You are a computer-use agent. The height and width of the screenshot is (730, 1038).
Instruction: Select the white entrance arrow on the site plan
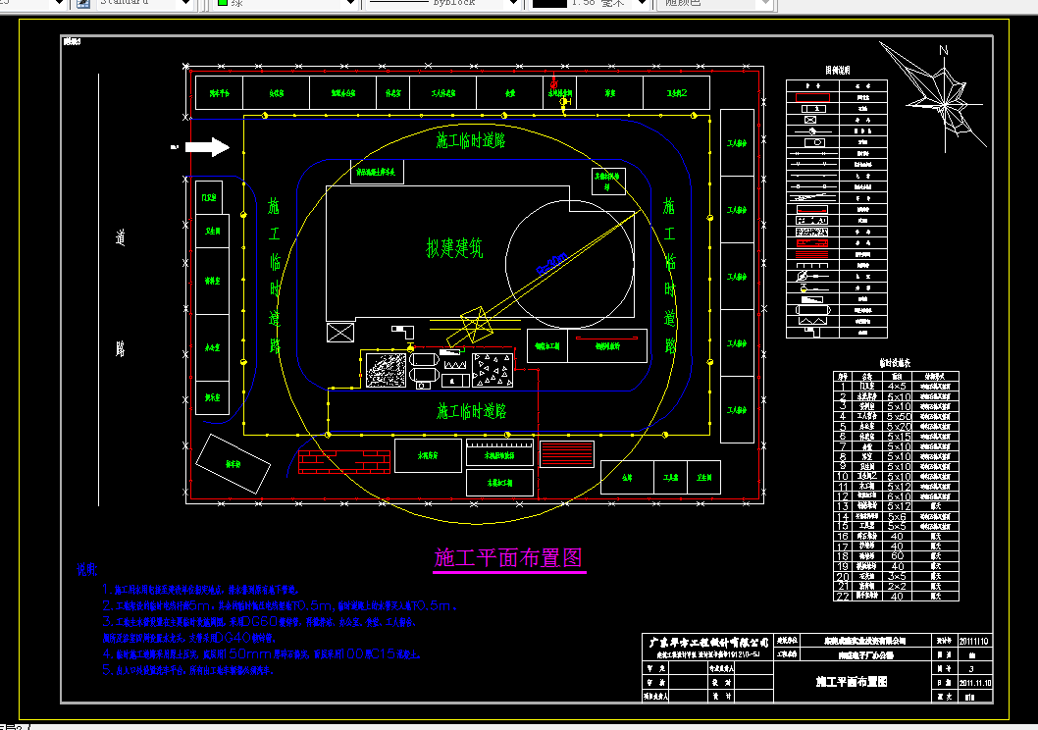[x=206, y=146]
